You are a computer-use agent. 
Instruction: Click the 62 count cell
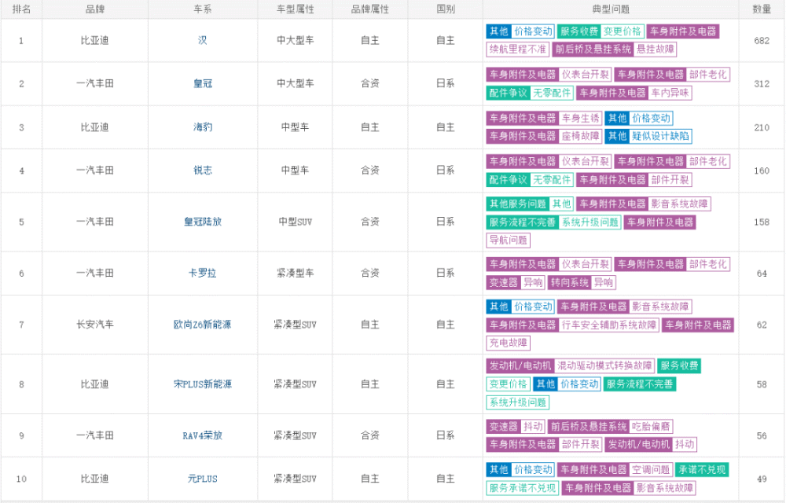click(x=762, y=325)
